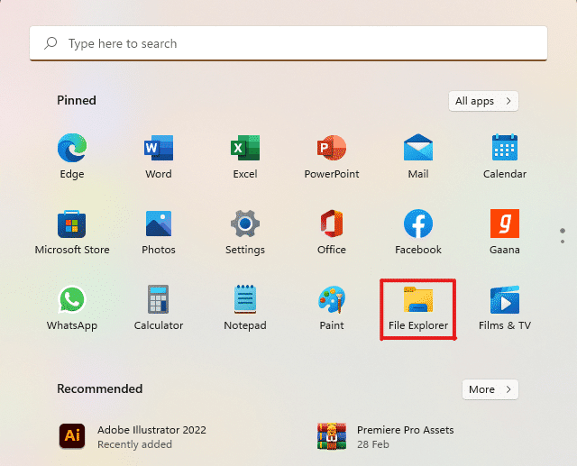Open the Settings gear app

(245, 232)
